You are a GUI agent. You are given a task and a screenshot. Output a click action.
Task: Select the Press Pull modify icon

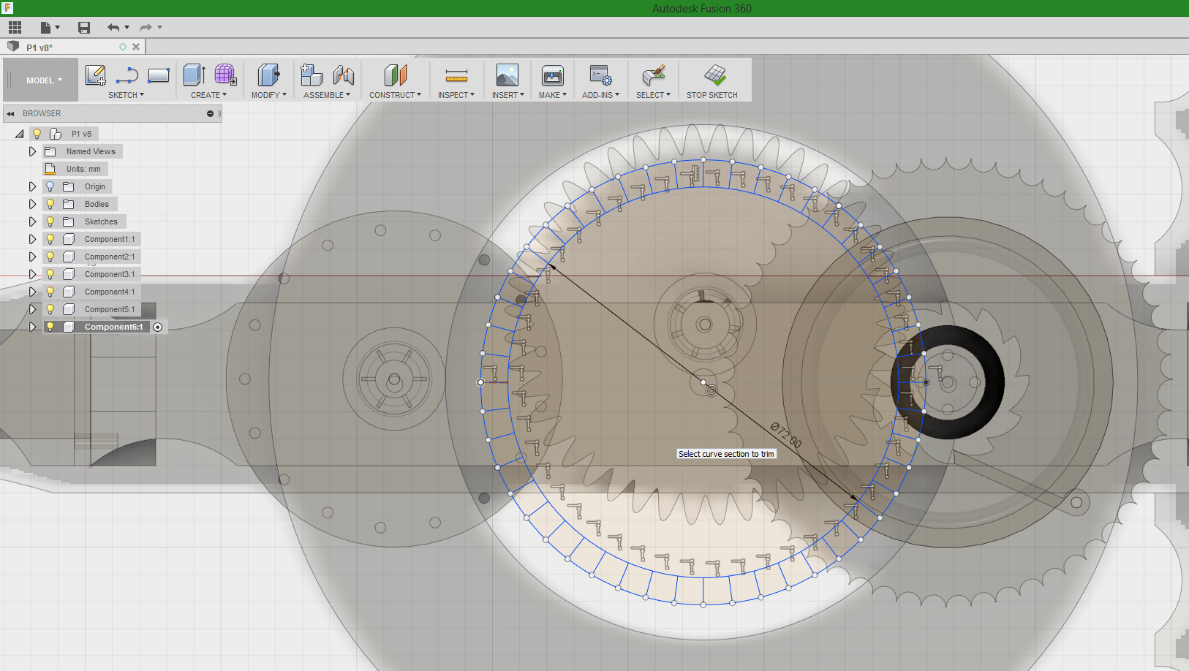click(268, 75)
